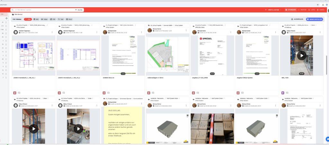The image size is (329, 145).
Task: Toggle the 'Bild' type filter
Action: pos(36,19)
